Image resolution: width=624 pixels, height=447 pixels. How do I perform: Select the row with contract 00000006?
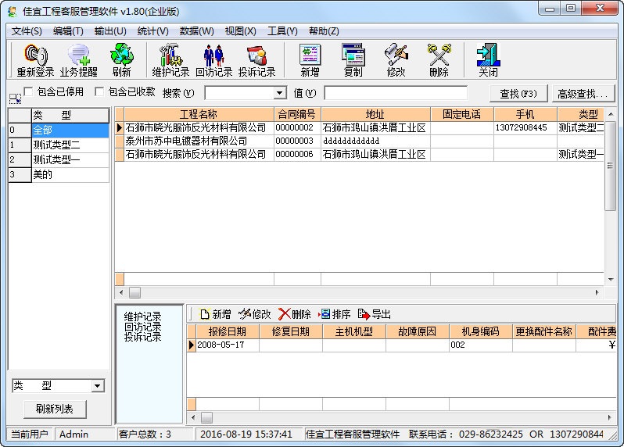pyautogui.click(x=359, y=154)
